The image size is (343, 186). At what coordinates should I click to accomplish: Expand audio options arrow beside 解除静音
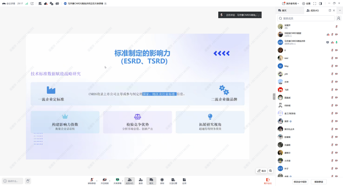click(x=97, y=181)
